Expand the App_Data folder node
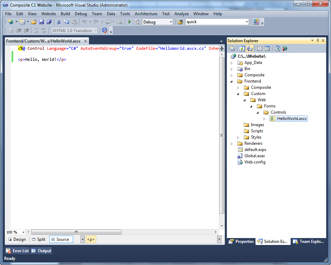 point(232,63)
